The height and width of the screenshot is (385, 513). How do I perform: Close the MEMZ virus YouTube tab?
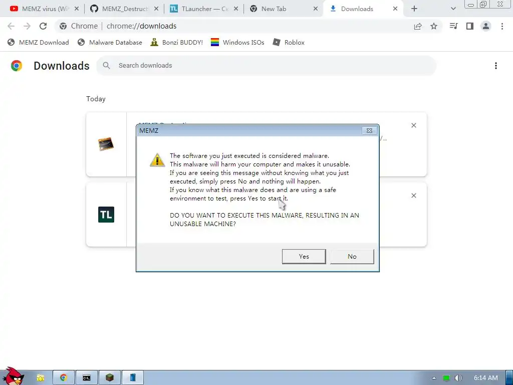77,9
